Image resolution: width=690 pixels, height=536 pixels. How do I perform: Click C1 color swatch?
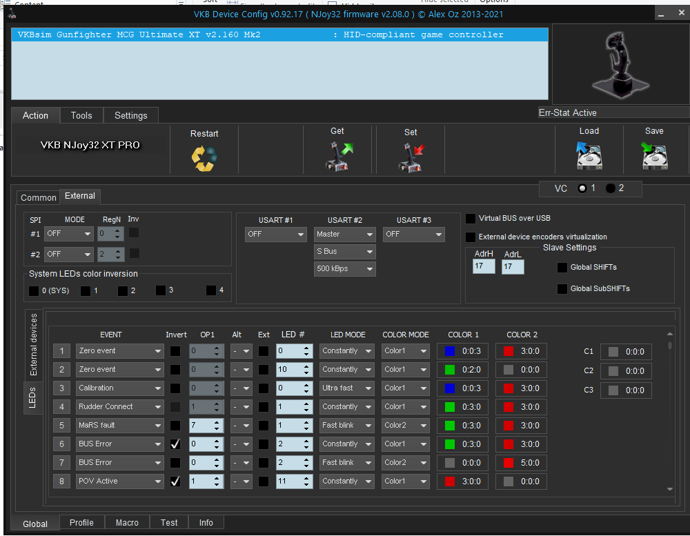(613, 352)
